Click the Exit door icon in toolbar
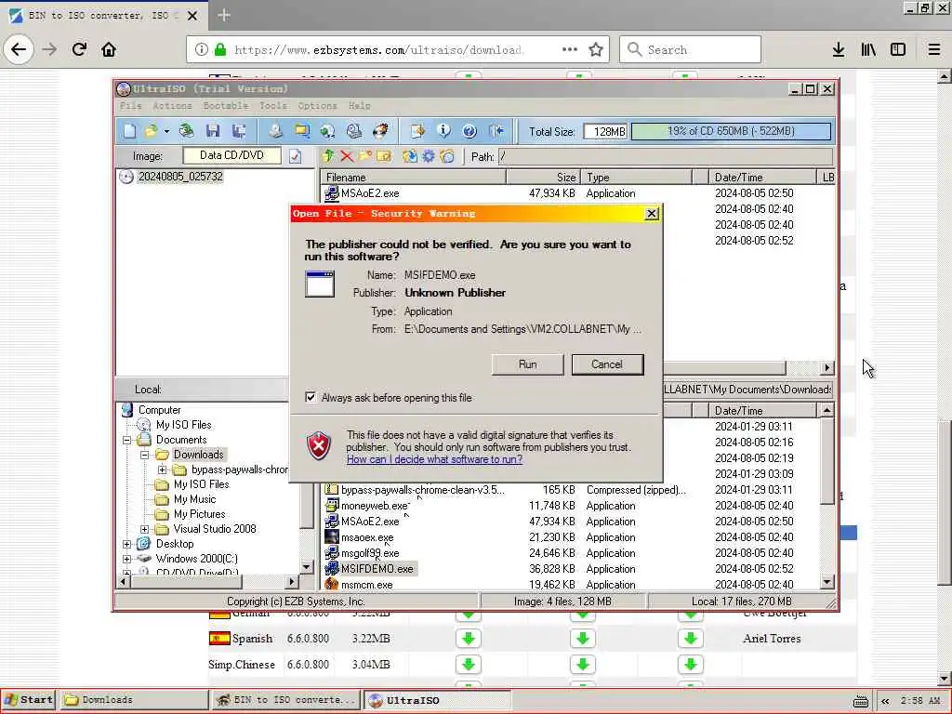Screen dimensions: 952x714 496,130
